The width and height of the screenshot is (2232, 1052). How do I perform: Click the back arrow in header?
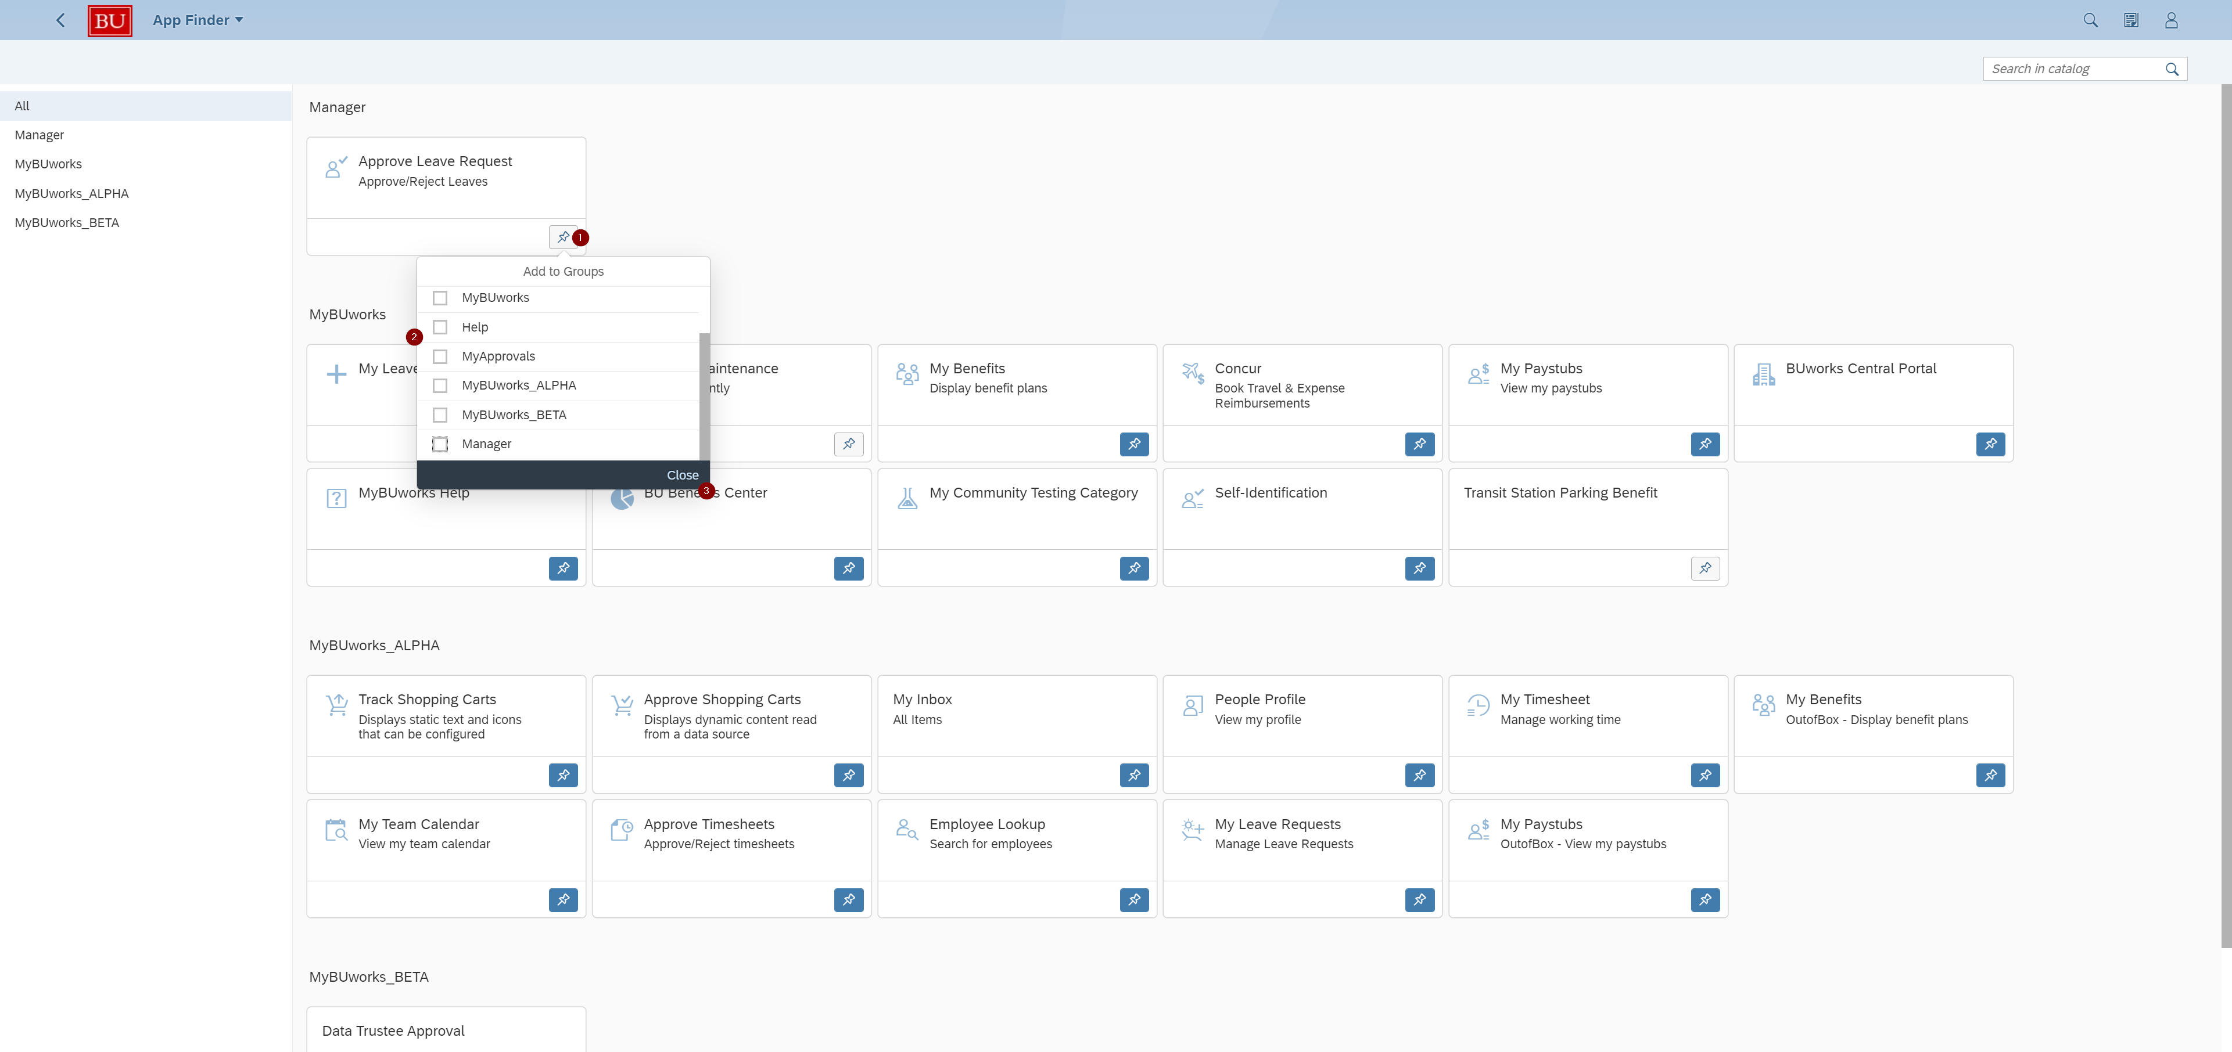click(60, 20)
